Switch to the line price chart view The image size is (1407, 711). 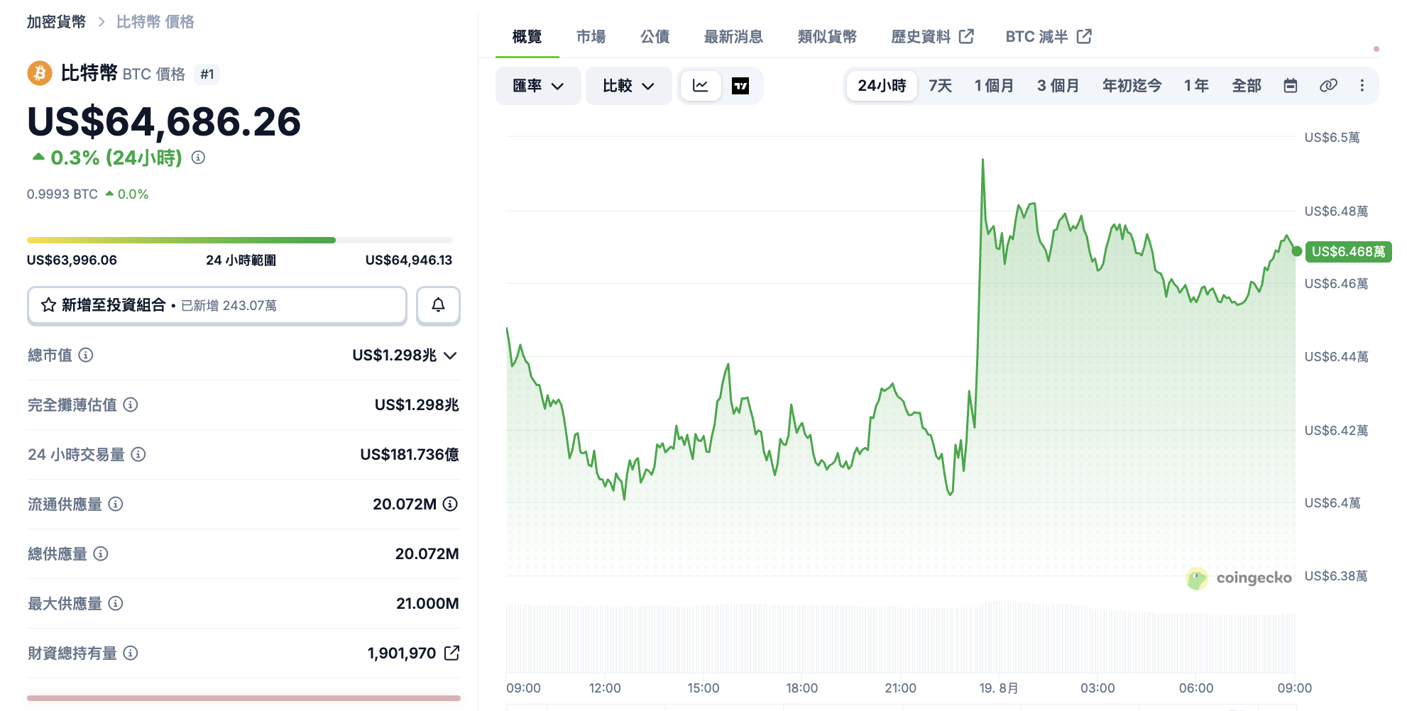(701, 86)
